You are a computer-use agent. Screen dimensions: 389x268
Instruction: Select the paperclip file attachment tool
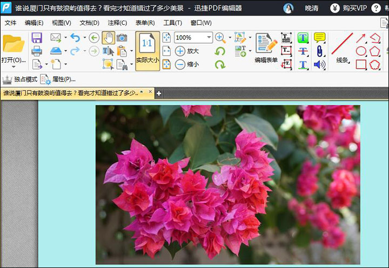[x=319, y=51]
